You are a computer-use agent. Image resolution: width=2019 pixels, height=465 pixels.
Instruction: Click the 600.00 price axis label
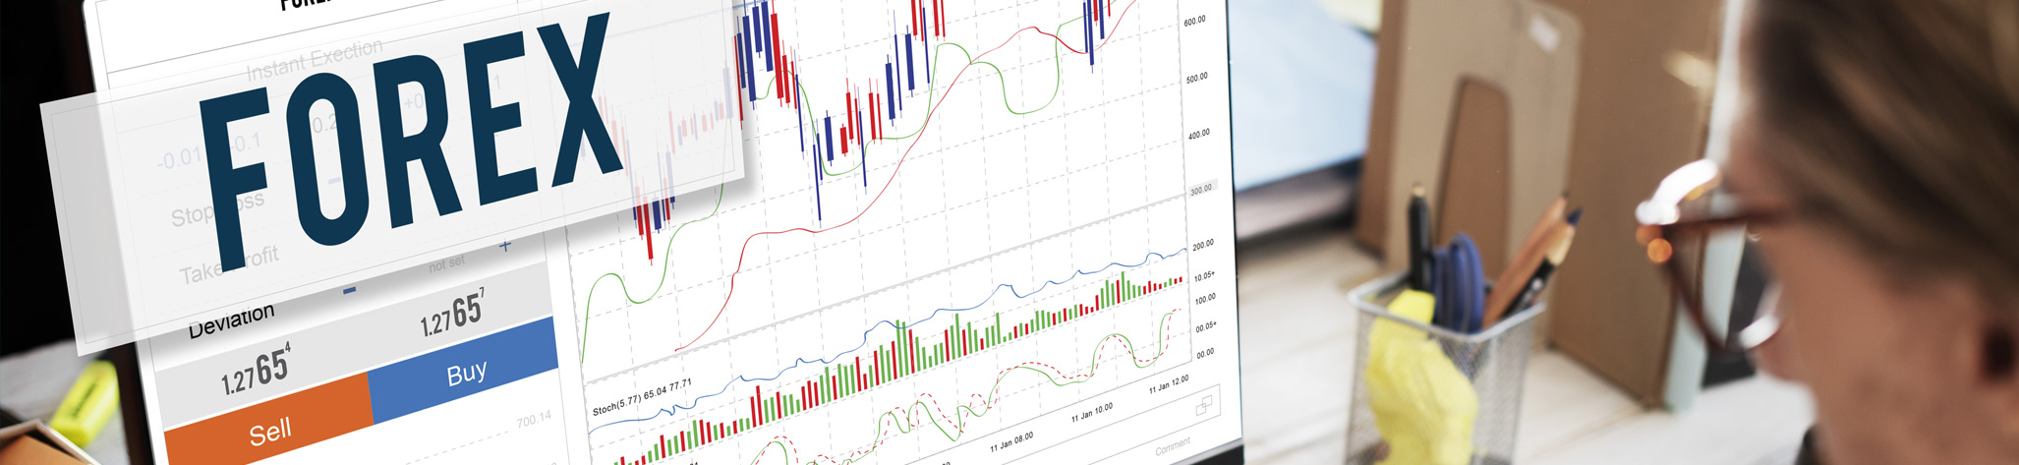[x=1194, y=21]
